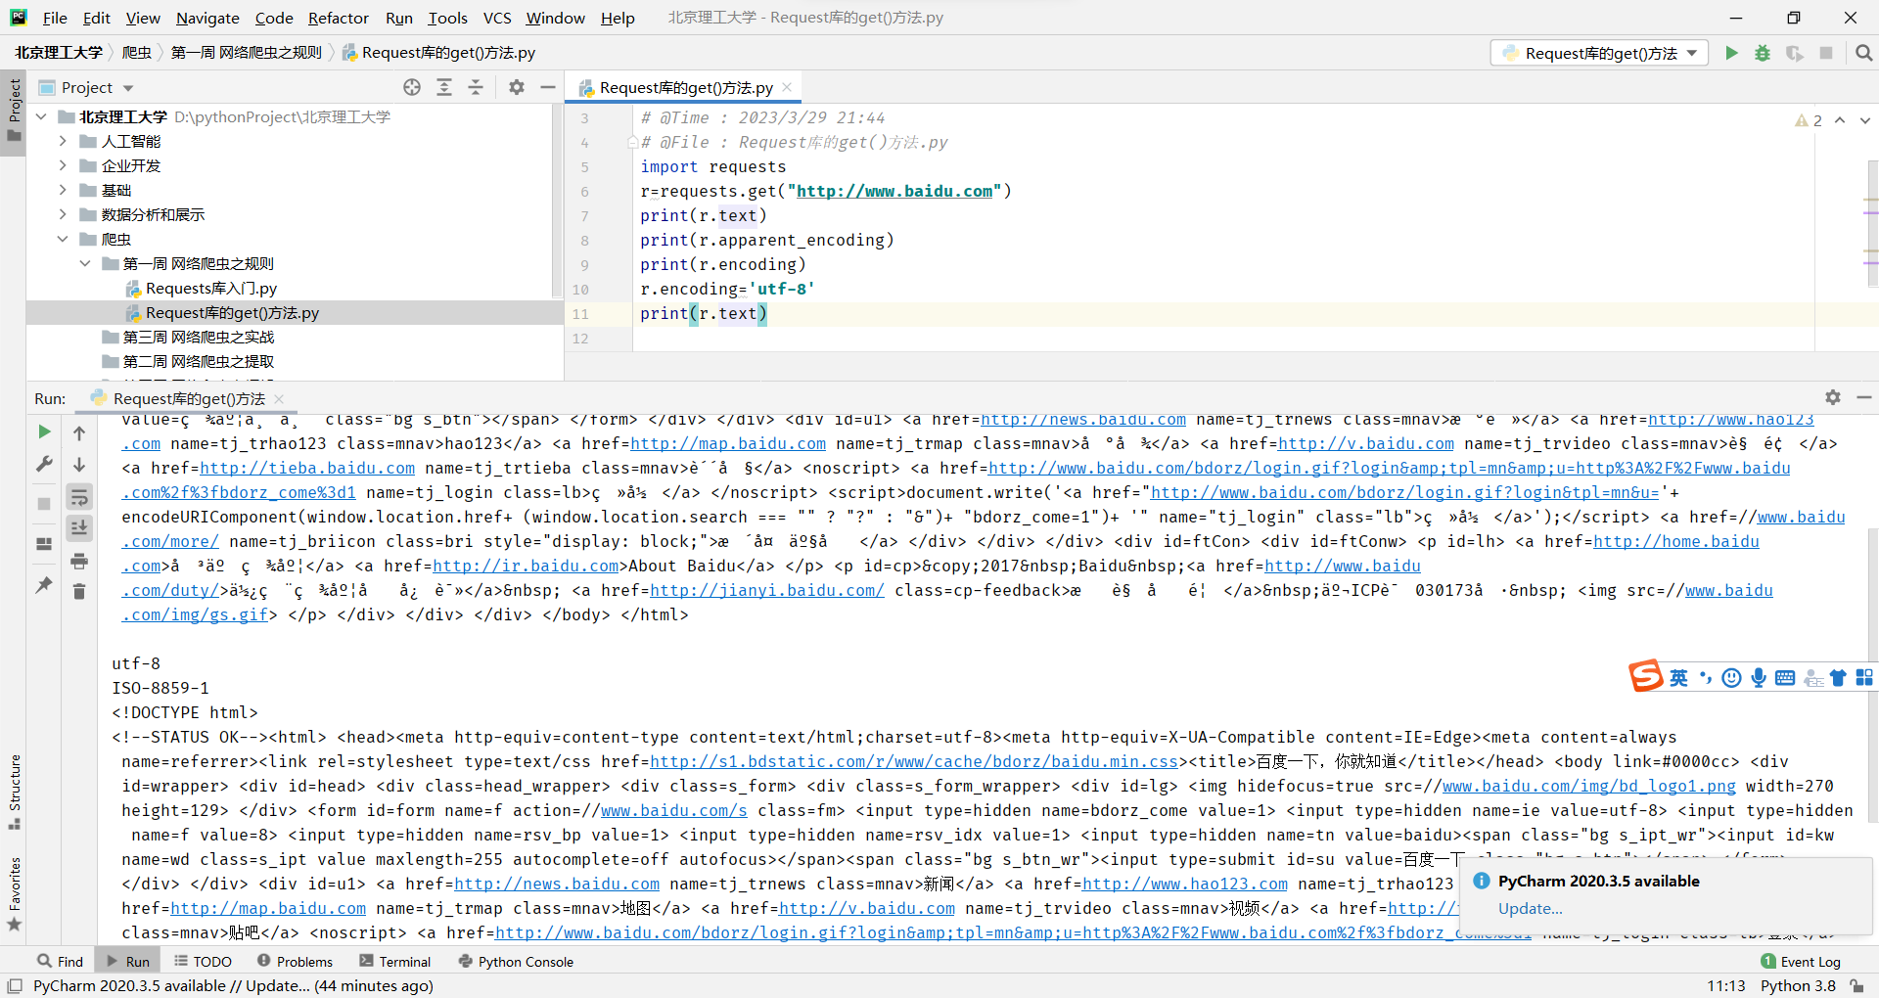Open the run configuration dropdown
The image size is (1879, 998).
pyautogui.click(x=1599, y=53)
